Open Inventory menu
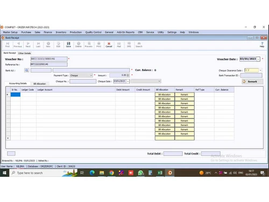Screen dimensions: 269x202 pyautogui.click(x=61, y=32)
